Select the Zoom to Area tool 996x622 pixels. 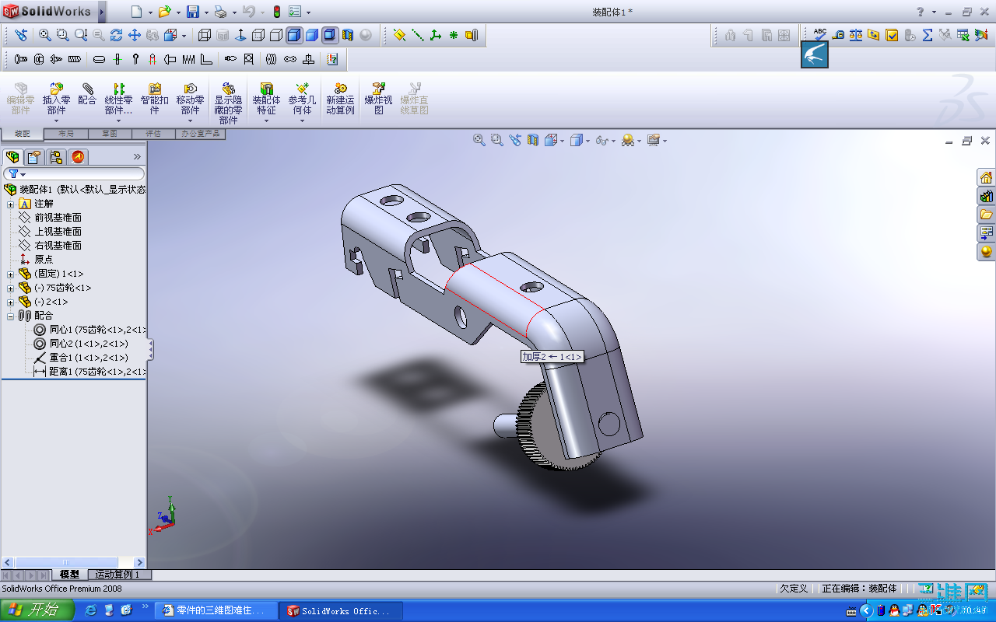[62, 35]
